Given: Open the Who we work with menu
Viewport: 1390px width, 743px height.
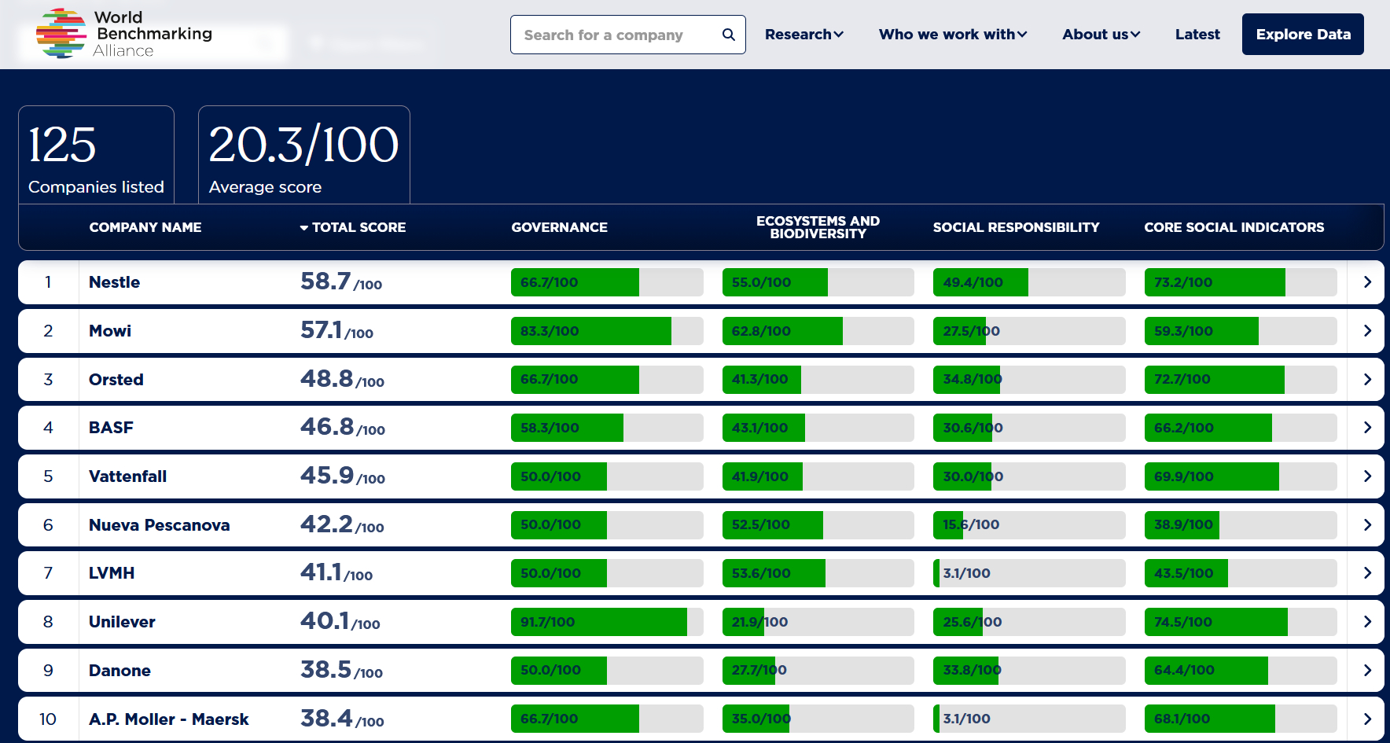Looking at the screenshot, I should point(952,35).
